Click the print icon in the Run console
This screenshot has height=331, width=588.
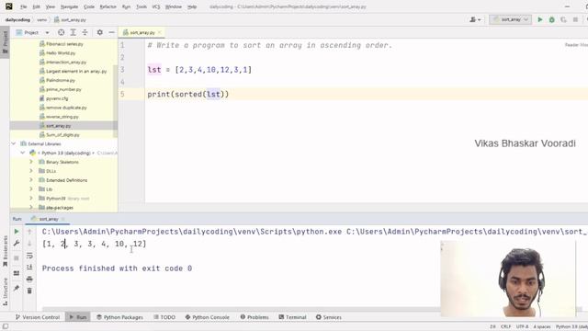(x=29, y=279)
